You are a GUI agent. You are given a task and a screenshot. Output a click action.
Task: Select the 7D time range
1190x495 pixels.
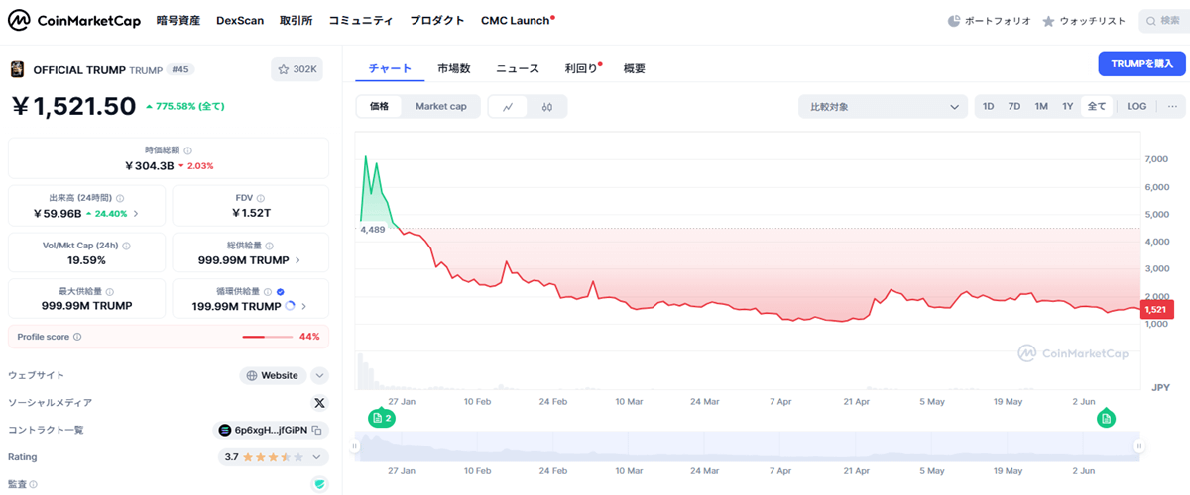pos(1014,106)
